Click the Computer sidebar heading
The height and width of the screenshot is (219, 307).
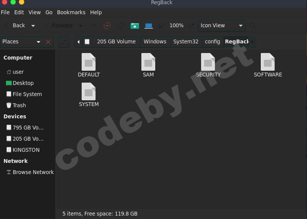point(18,58)
